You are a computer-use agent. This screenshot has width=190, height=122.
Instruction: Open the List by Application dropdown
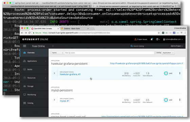tap(168, 53)
